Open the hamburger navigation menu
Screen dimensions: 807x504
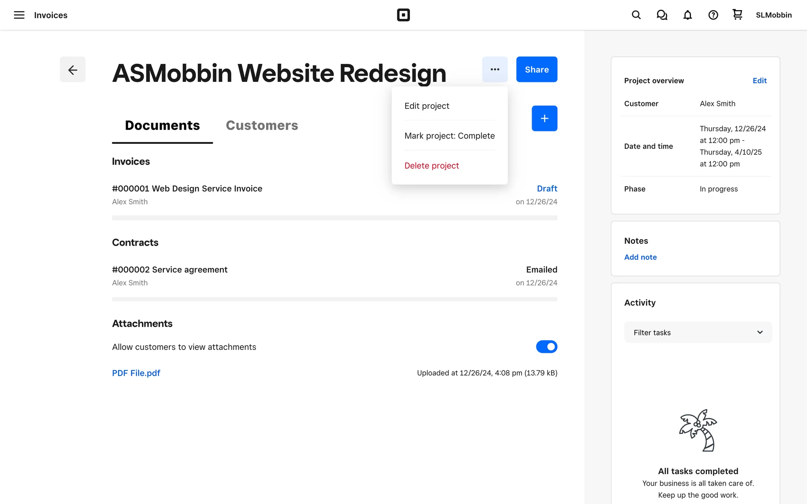[19, 15]
